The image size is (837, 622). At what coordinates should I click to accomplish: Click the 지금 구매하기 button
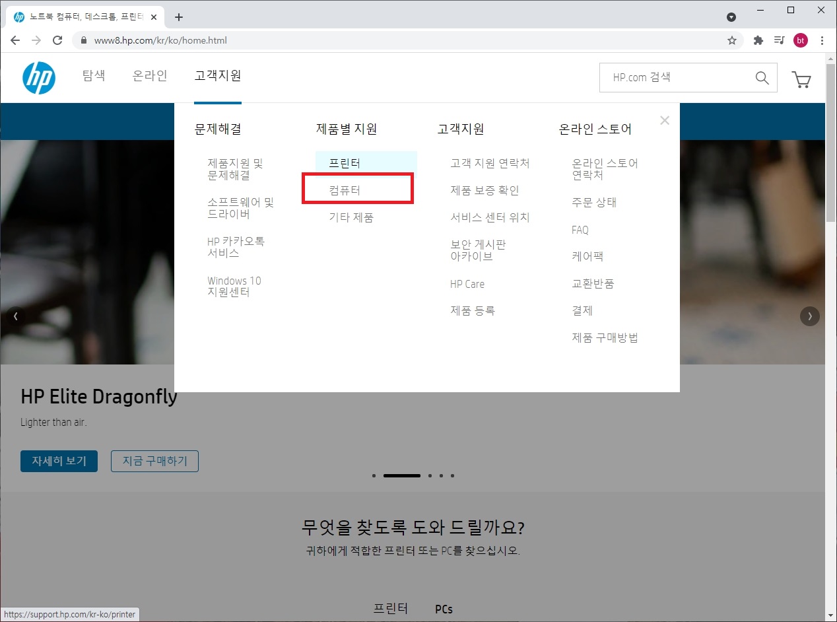click(154, 461)
